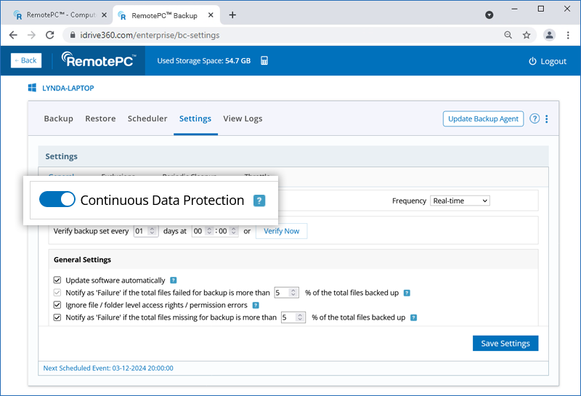
Task: Bookmark this page with the star icon
Action: [x=527, y=35]
